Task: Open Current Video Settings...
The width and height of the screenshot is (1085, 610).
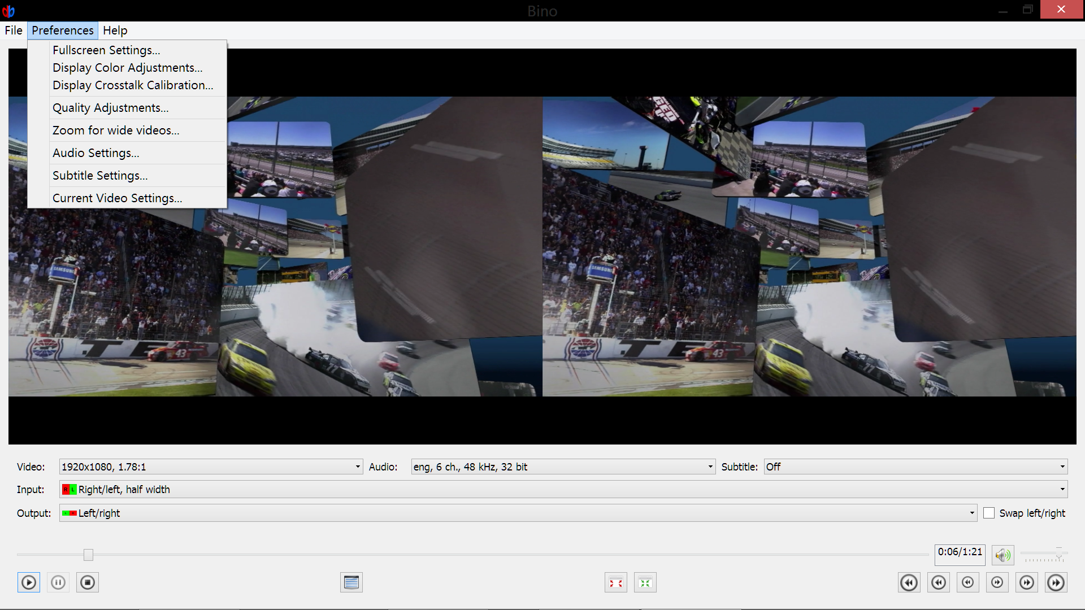Action: coord(128,198)
